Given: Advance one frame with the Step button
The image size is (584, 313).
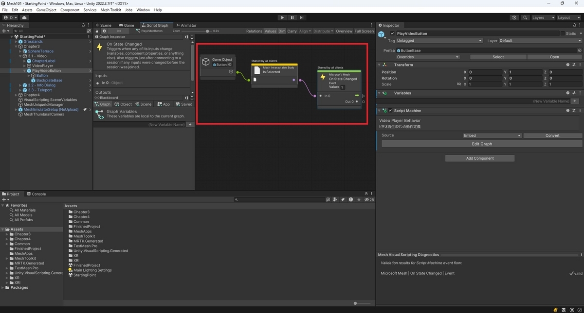Looking at the screenshot, I should click(302, 17).
